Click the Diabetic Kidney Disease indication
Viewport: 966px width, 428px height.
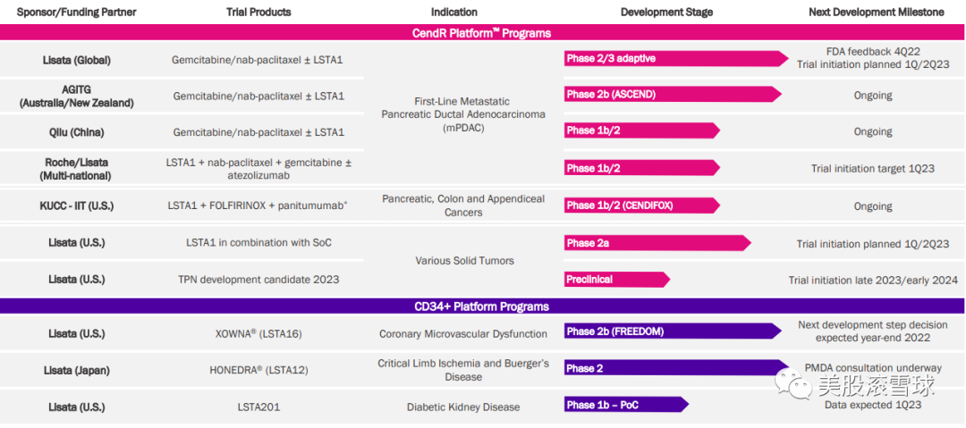click(x=462, y=407)
